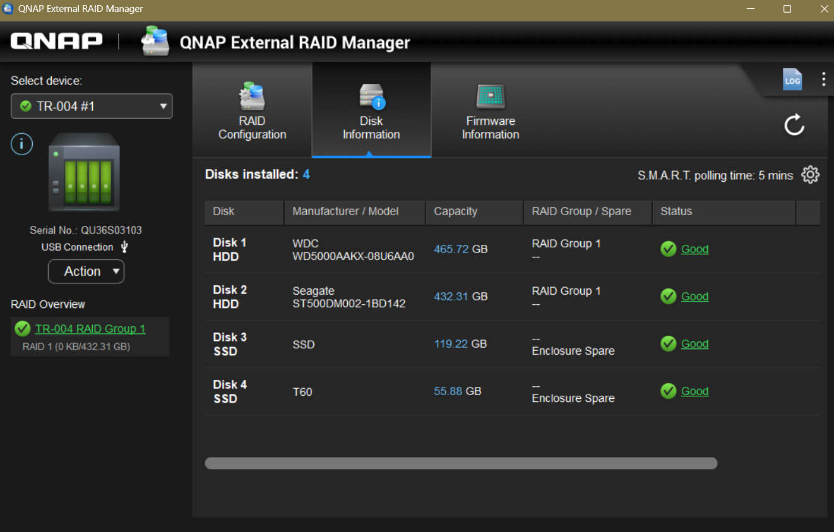Switch to Firmware Information tab
834x532 pixels.
(x=491, y=110)
